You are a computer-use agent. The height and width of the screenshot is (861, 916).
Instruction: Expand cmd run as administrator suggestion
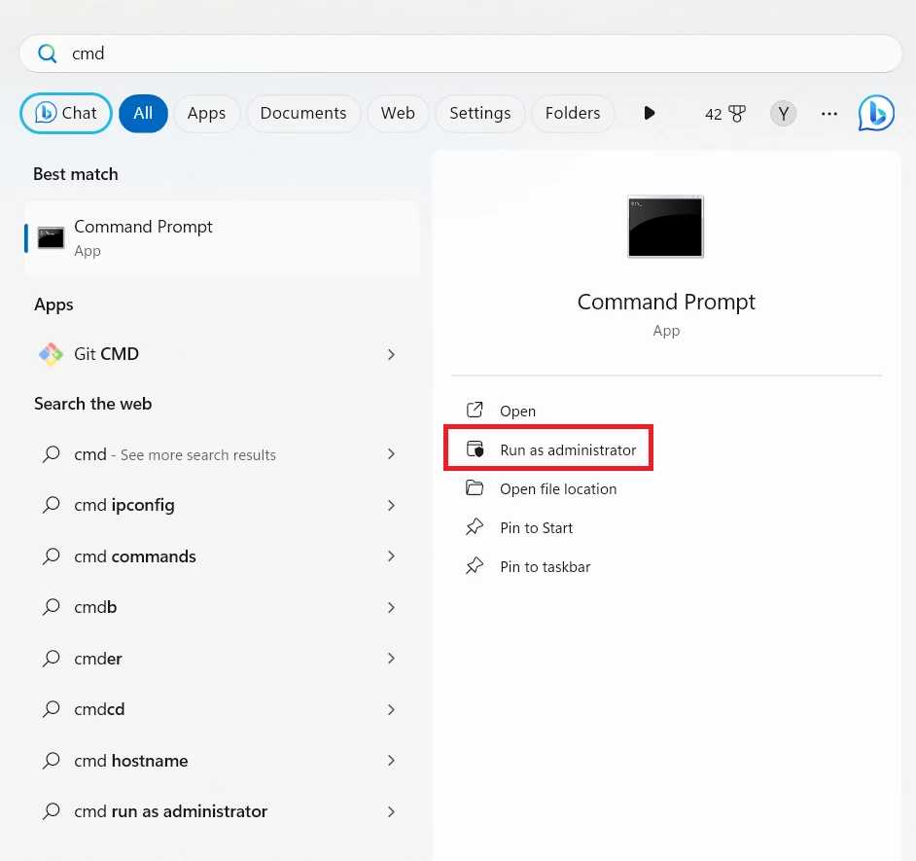(x=390, y=810)
